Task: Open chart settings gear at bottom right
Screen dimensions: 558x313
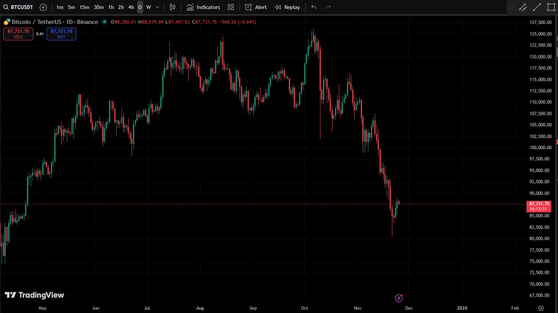Action: click(540, 308)
